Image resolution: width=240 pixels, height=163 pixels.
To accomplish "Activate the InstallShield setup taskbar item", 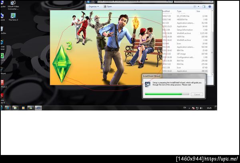I will click(x=38, y=108).
